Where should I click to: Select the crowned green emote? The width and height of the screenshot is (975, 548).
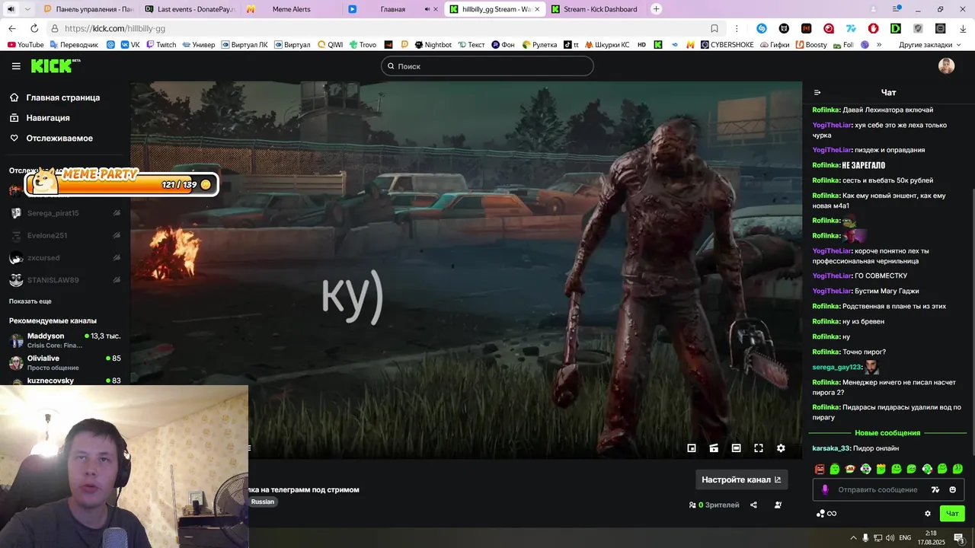click(x=881, y=469)
